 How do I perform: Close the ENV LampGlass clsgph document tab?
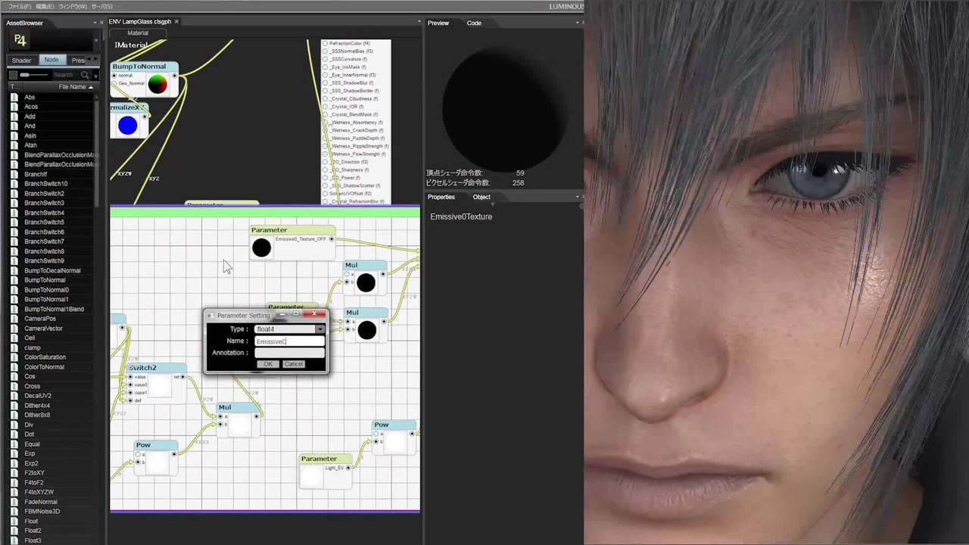pyautogui.click(x=177, y=22)
